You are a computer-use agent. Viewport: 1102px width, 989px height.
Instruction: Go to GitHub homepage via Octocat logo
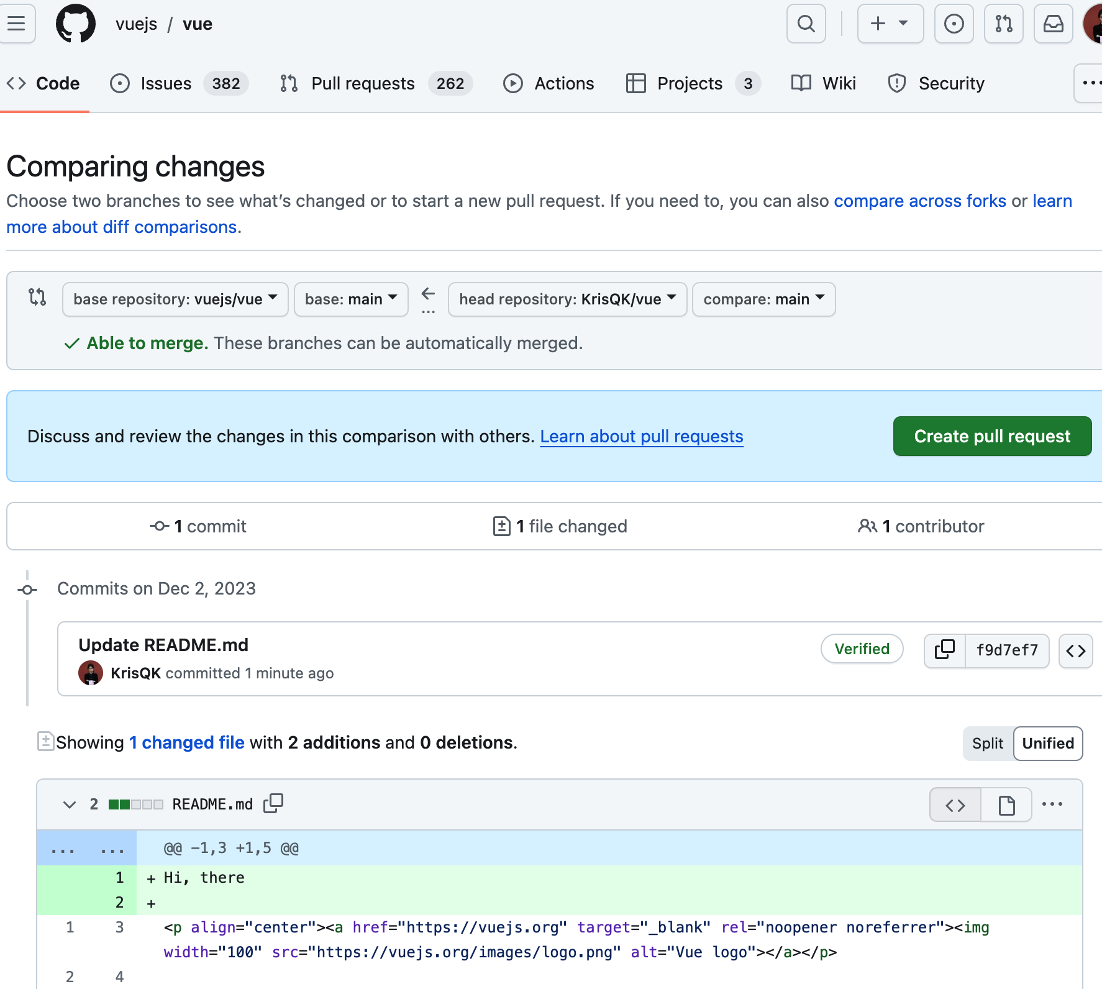tap(76, 24)
